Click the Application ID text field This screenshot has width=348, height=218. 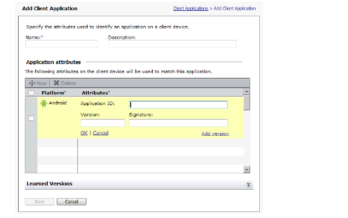(178, 104)
